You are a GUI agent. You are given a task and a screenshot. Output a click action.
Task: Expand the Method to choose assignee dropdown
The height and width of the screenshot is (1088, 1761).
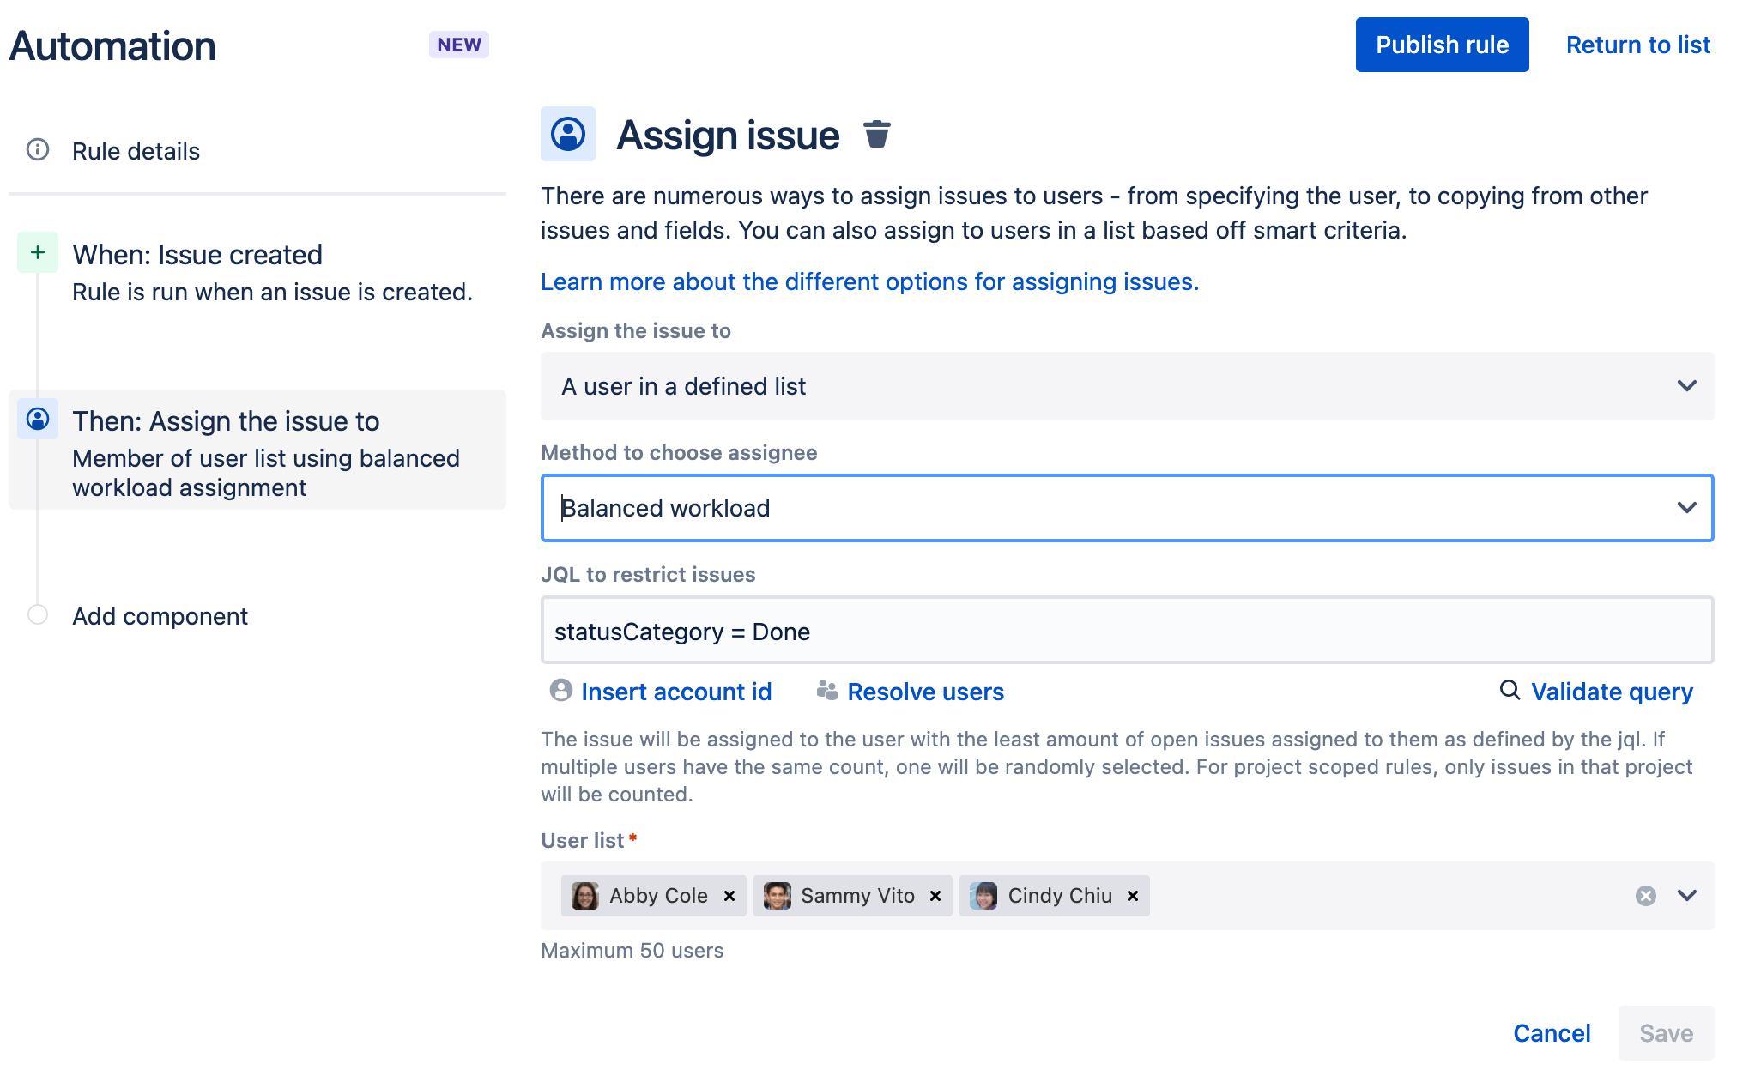pos(1685,508)
